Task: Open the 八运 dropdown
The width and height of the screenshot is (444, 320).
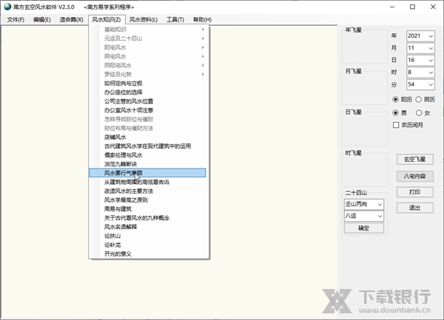Action: pos(364,217)
